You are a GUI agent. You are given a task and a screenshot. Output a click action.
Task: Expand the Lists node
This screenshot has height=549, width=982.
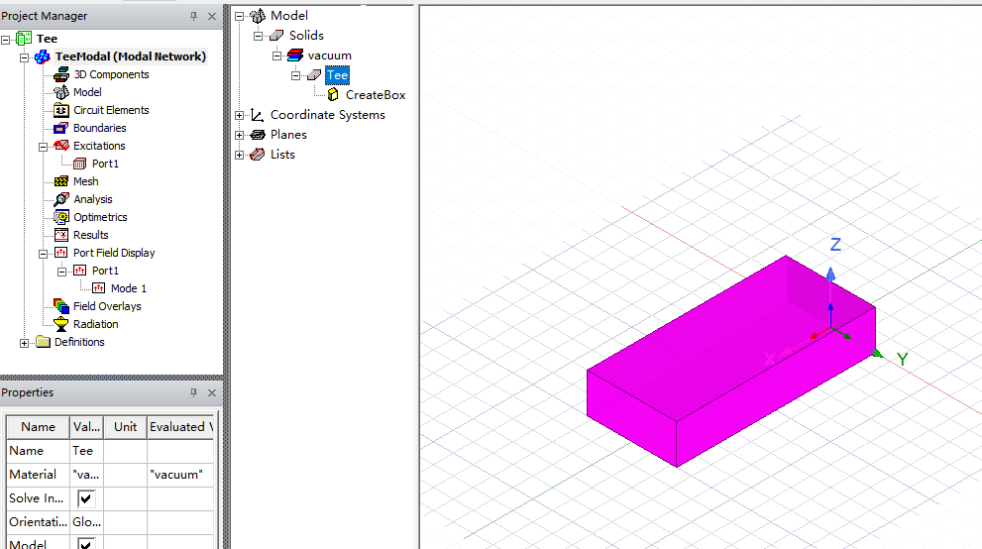pos(239,156)
